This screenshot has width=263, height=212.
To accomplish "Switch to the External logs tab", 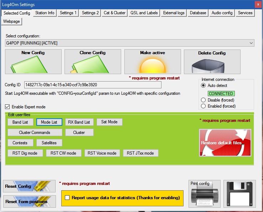I will click(x=174, y=13).
